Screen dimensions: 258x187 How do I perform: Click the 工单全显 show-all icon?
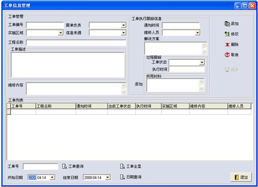pyautogui.click(x=122, y=167)
